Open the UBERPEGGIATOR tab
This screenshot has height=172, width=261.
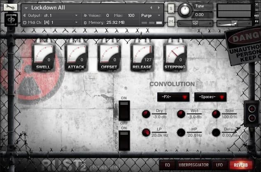coord(193,165)
